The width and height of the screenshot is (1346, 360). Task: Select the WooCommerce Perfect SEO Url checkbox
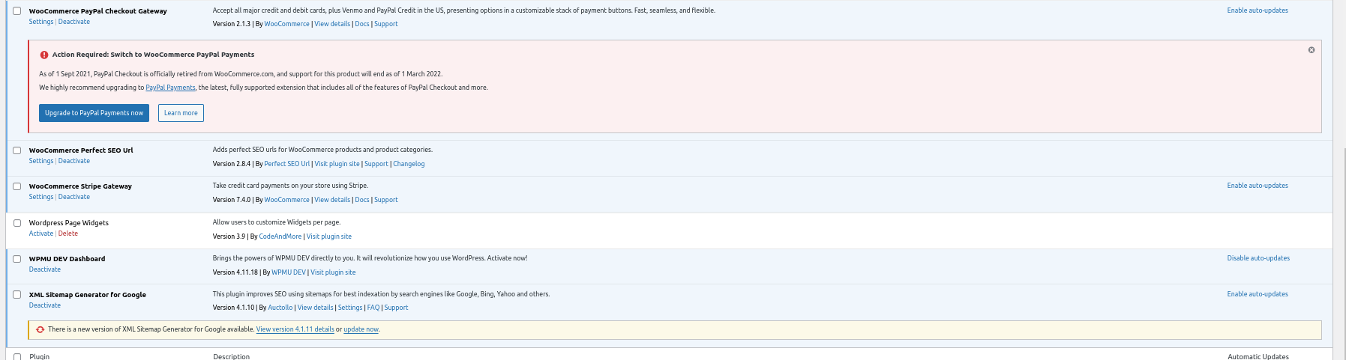tap(17, 150)
